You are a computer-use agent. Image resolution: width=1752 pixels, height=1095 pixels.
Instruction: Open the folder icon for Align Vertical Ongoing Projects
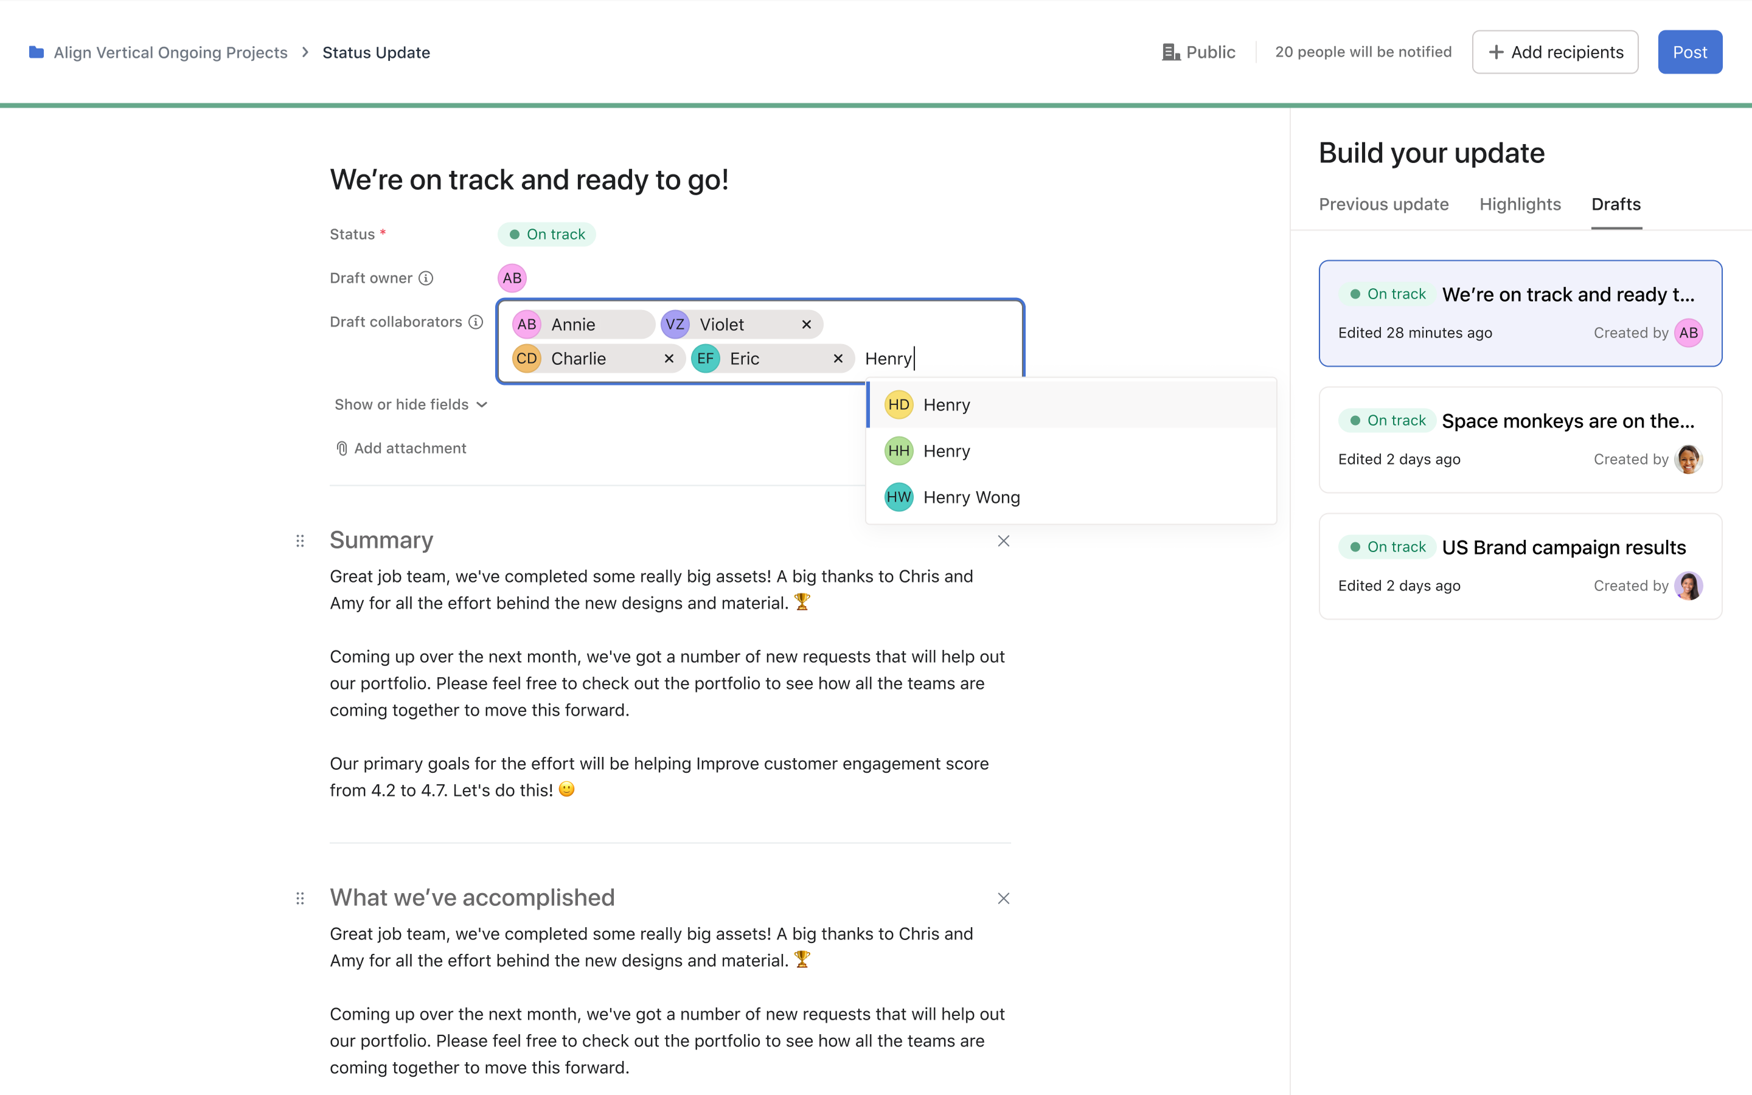(x=36, y=52)
